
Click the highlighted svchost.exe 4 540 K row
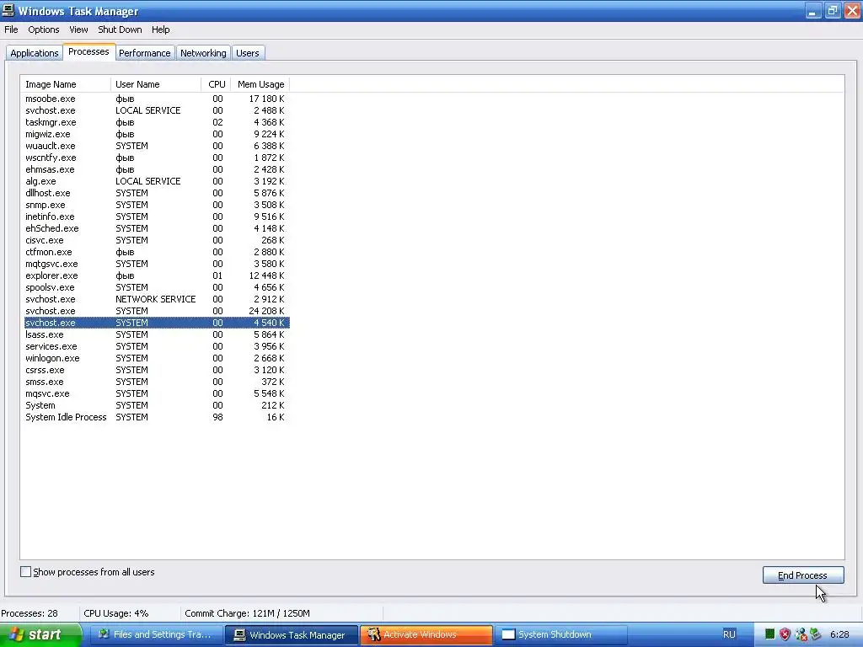tap(156, 323)
